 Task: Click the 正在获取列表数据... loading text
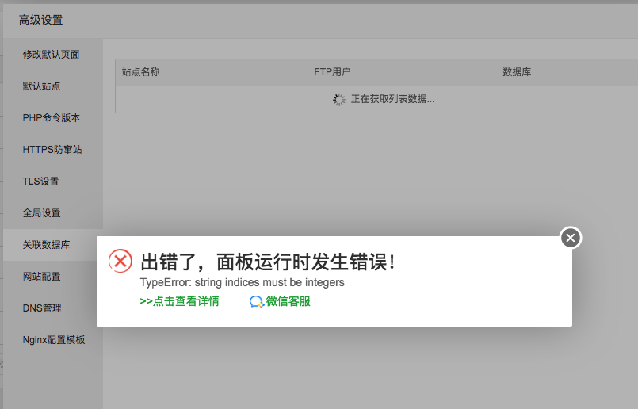[x=392, y=99]
